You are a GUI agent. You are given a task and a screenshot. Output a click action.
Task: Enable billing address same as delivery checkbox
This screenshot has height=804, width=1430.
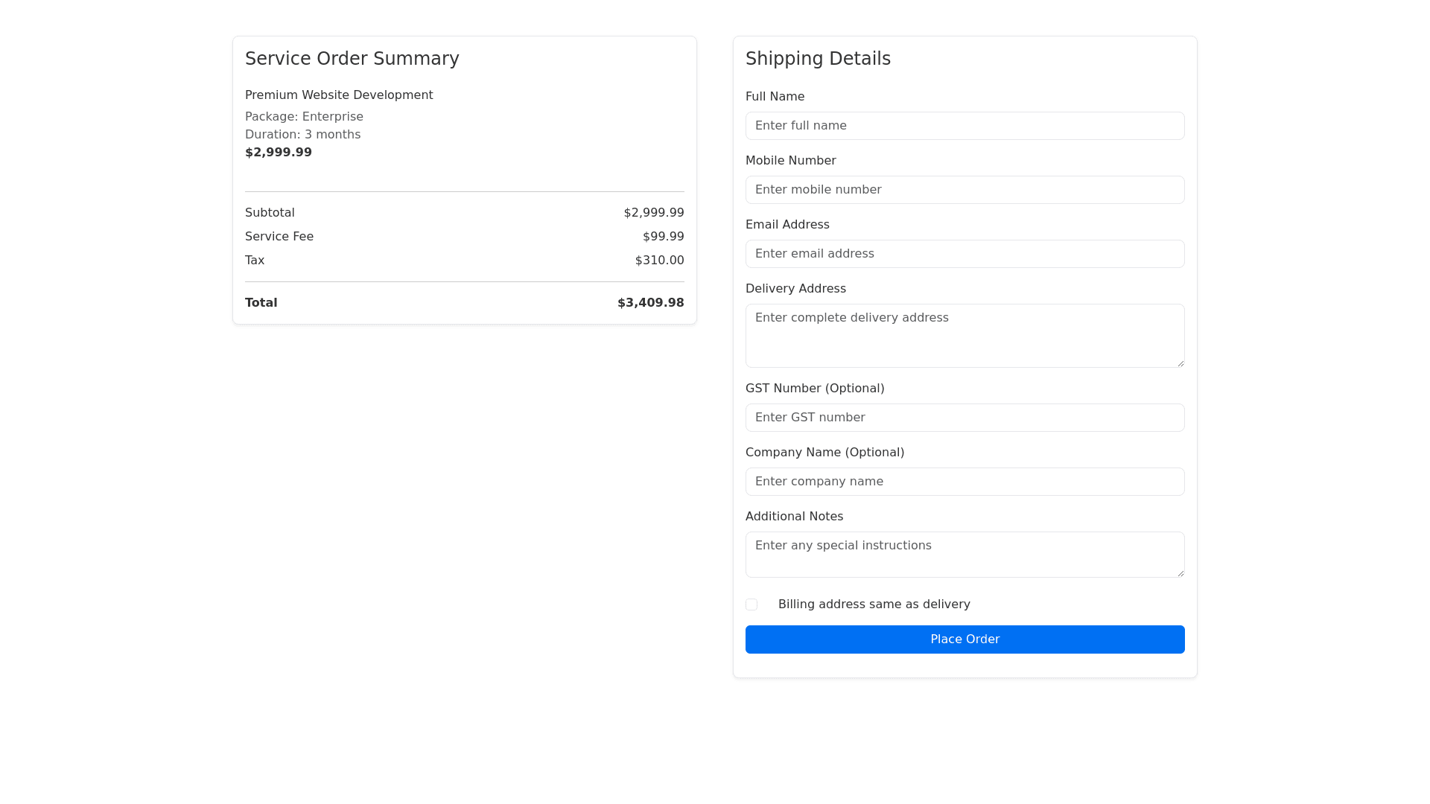point(751,604)
